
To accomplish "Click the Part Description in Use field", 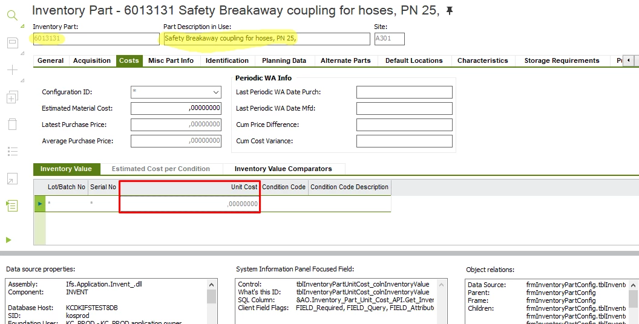I will click(x=266, y=39).
